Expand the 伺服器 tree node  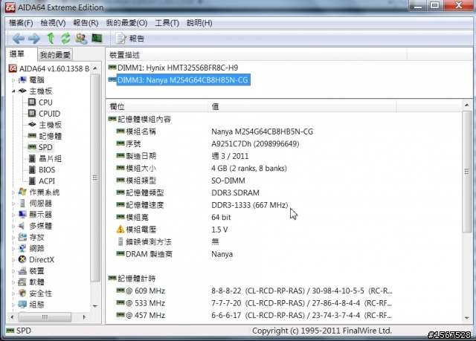tap(13, 204)
